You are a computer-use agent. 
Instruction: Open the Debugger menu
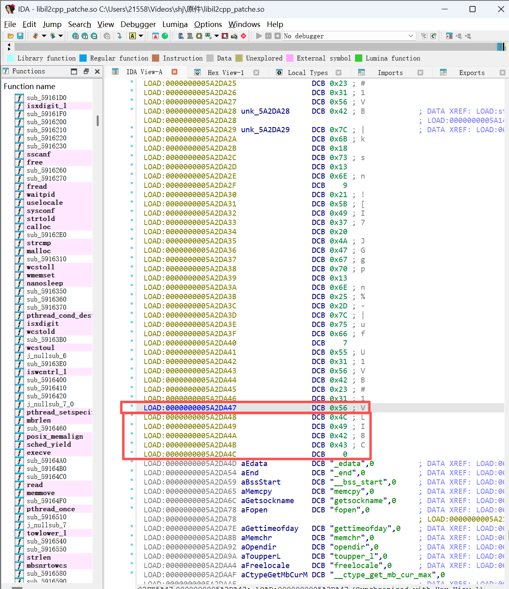coord(138,24)
